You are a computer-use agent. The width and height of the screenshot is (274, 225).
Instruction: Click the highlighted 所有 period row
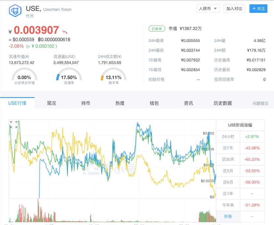tap(240, 217)
